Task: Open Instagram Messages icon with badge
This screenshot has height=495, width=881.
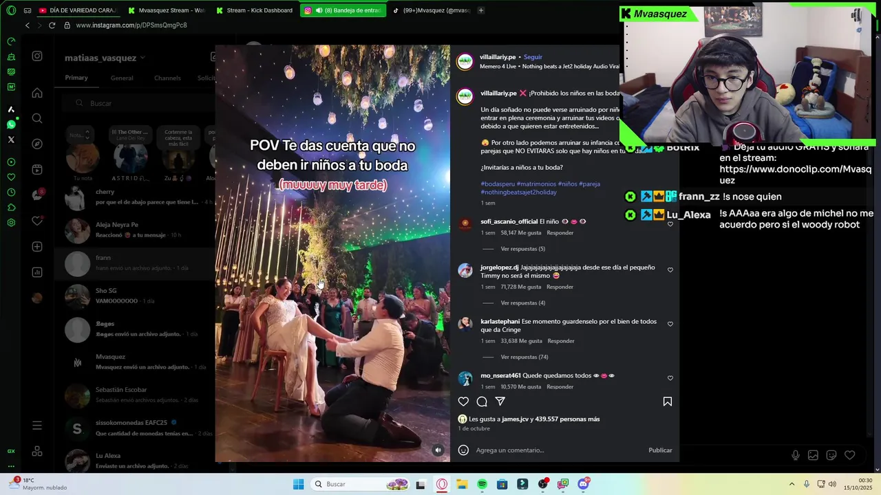Action: (37, 195)
